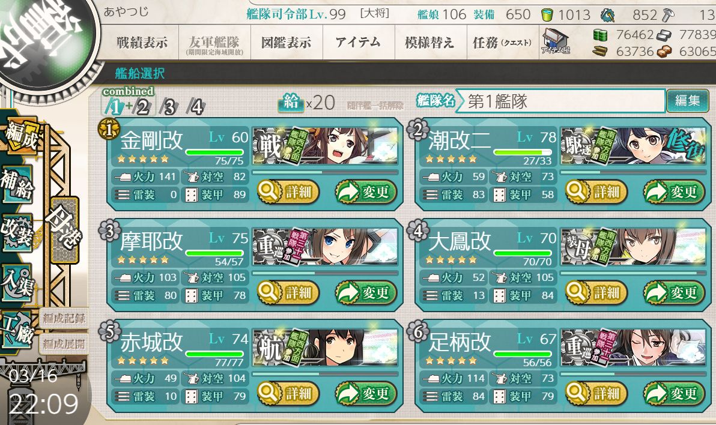Open the 編成展開 expander button

(64, 344)
